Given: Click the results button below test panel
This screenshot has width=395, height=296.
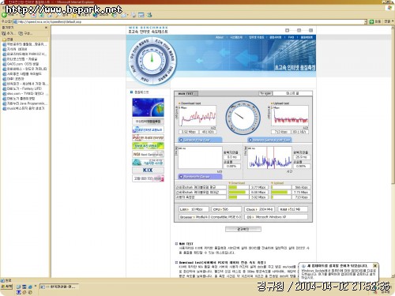Looking at the screenshot, I should [x=243, y=229].
